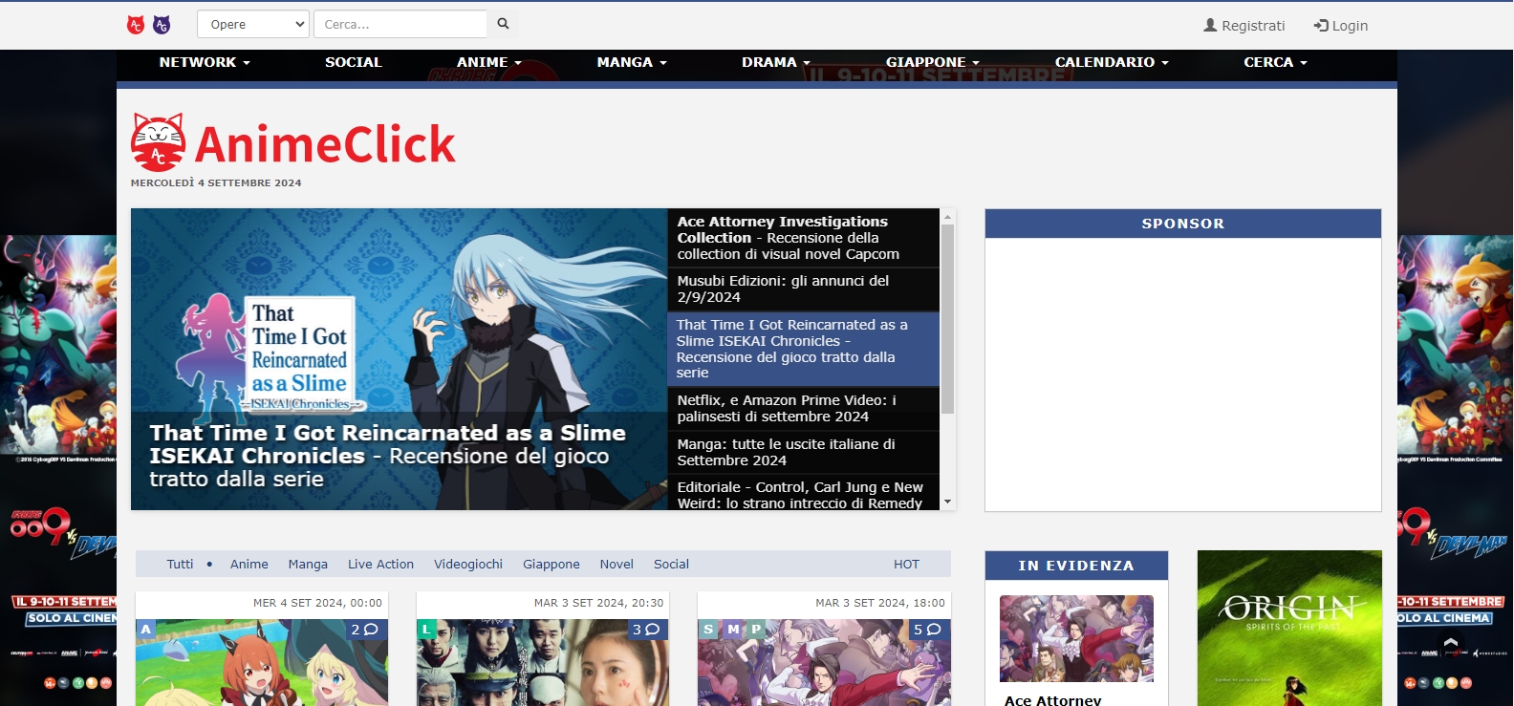Click the 'P' badge on third card
This screenshot has height=706, width=1514.
click(756, 629)
